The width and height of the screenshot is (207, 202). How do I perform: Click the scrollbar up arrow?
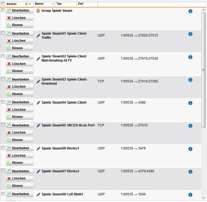[x=204, y=10]
